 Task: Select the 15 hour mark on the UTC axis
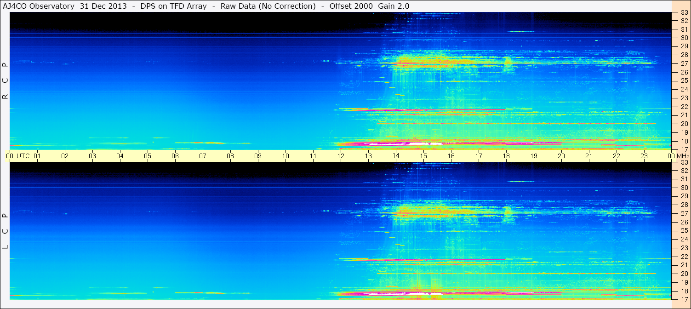coord(423,156)
